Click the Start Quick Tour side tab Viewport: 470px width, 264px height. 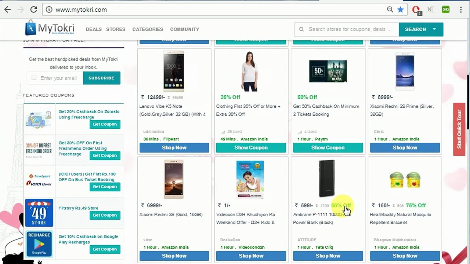[459, 129]
